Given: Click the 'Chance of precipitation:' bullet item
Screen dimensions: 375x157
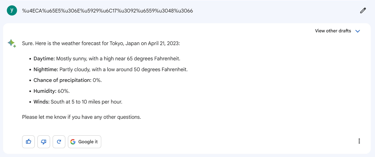Looking at the screenshot, I should click(68, 80).
